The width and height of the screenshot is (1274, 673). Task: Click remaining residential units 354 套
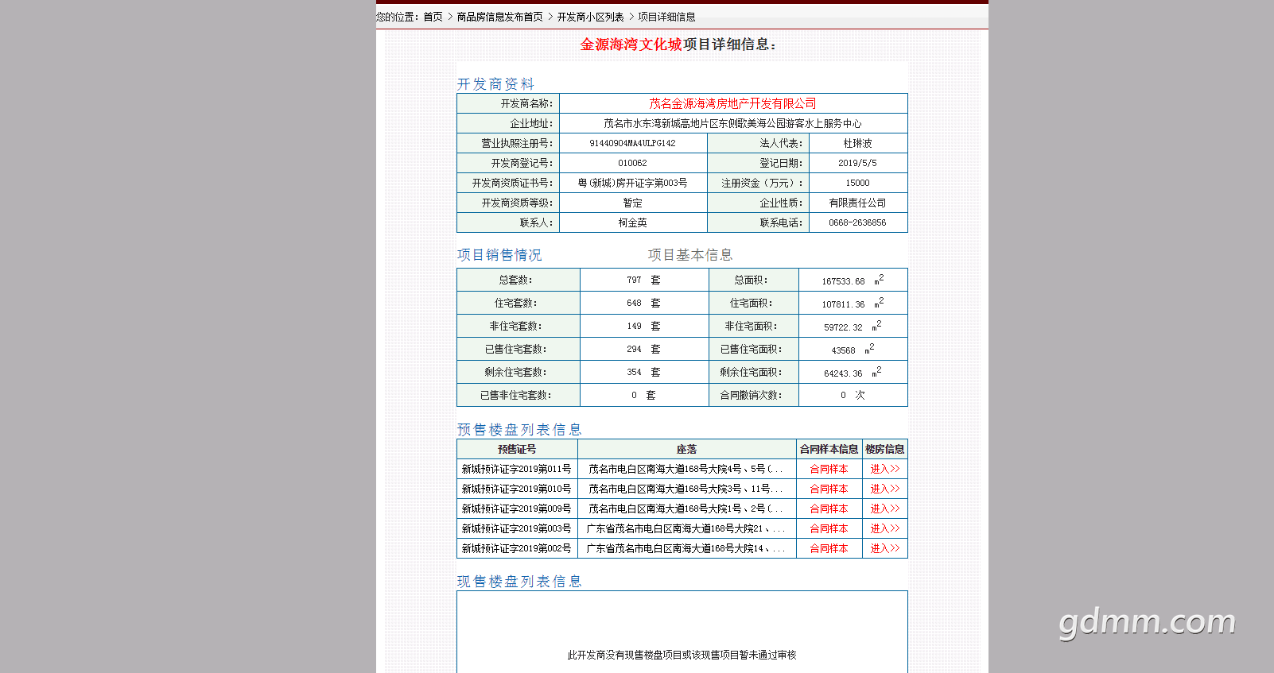(643, 372)
